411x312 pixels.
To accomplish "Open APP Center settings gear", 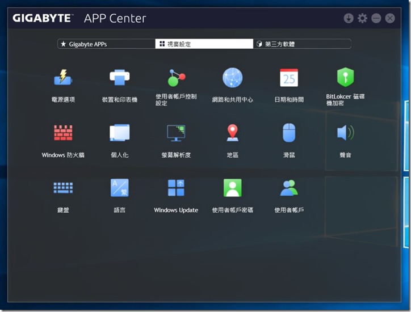I will point(363,18).
